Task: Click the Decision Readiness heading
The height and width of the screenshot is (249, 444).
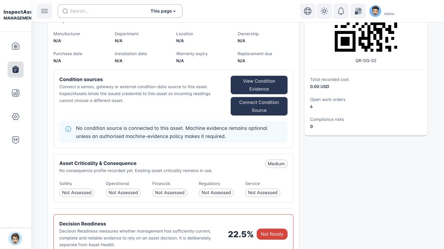Action: click(83, 224)
